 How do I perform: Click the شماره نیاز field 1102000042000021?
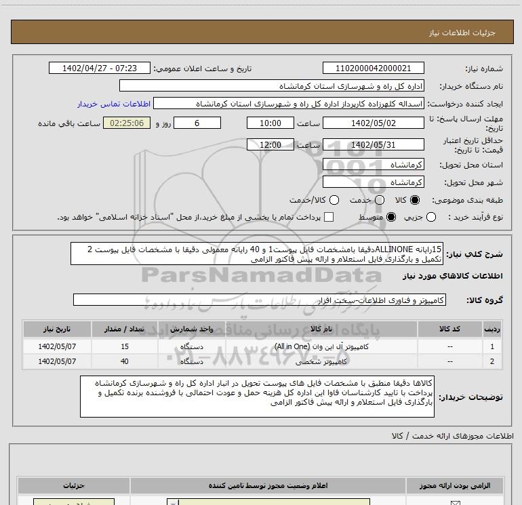(x=373, y=68)
